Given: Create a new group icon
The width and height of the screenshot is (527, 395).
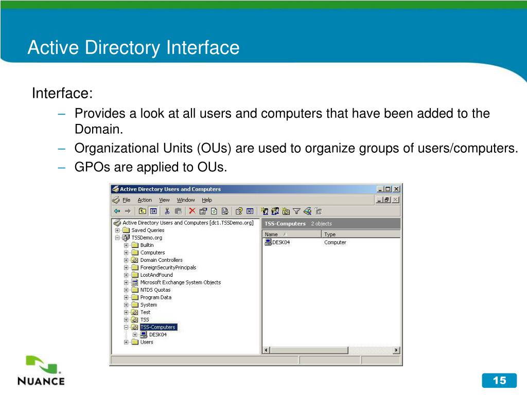Looking at the screenshot, I should coord(275,211).
